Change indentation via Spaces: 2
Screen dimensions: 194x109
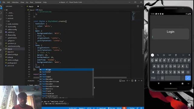[x=82, y=108]
